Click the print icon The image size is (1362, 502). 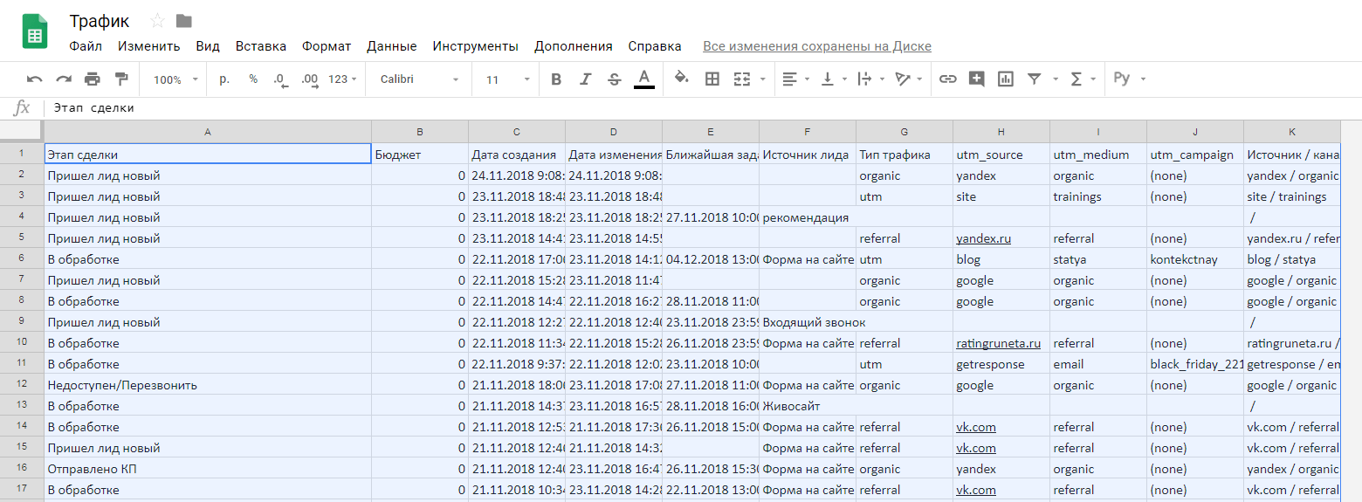coord(93,79)
